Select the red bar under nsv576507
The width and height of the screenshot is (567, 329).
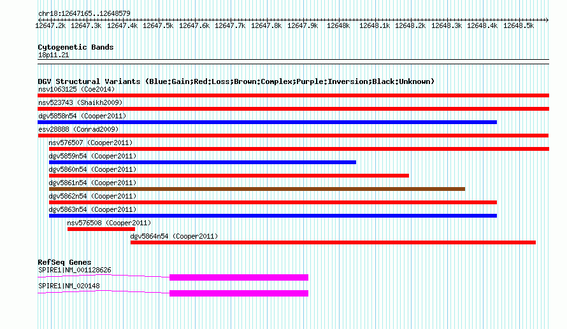click(299, 149)
